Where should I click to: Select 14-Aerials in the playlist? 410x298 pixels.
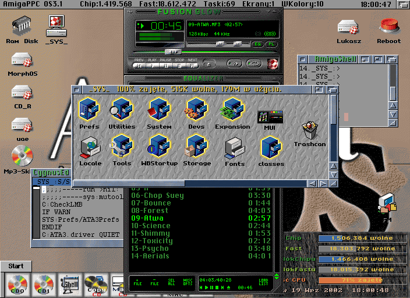201,256
